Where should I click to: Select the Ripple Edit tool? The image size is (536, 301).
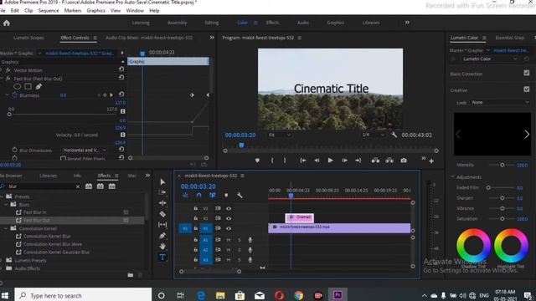[162, 203]
